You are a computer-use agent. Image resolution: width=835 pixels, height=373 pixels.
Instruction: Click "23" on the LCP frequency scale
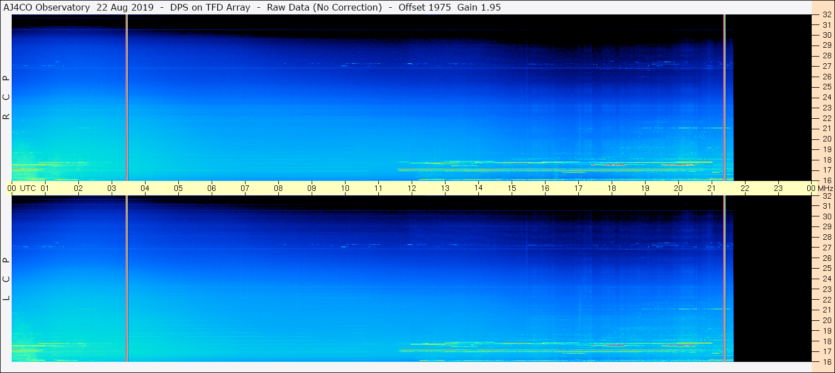826,289
